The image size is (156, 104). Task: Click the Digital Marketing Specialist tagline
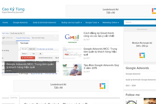(x=13, y=12)
